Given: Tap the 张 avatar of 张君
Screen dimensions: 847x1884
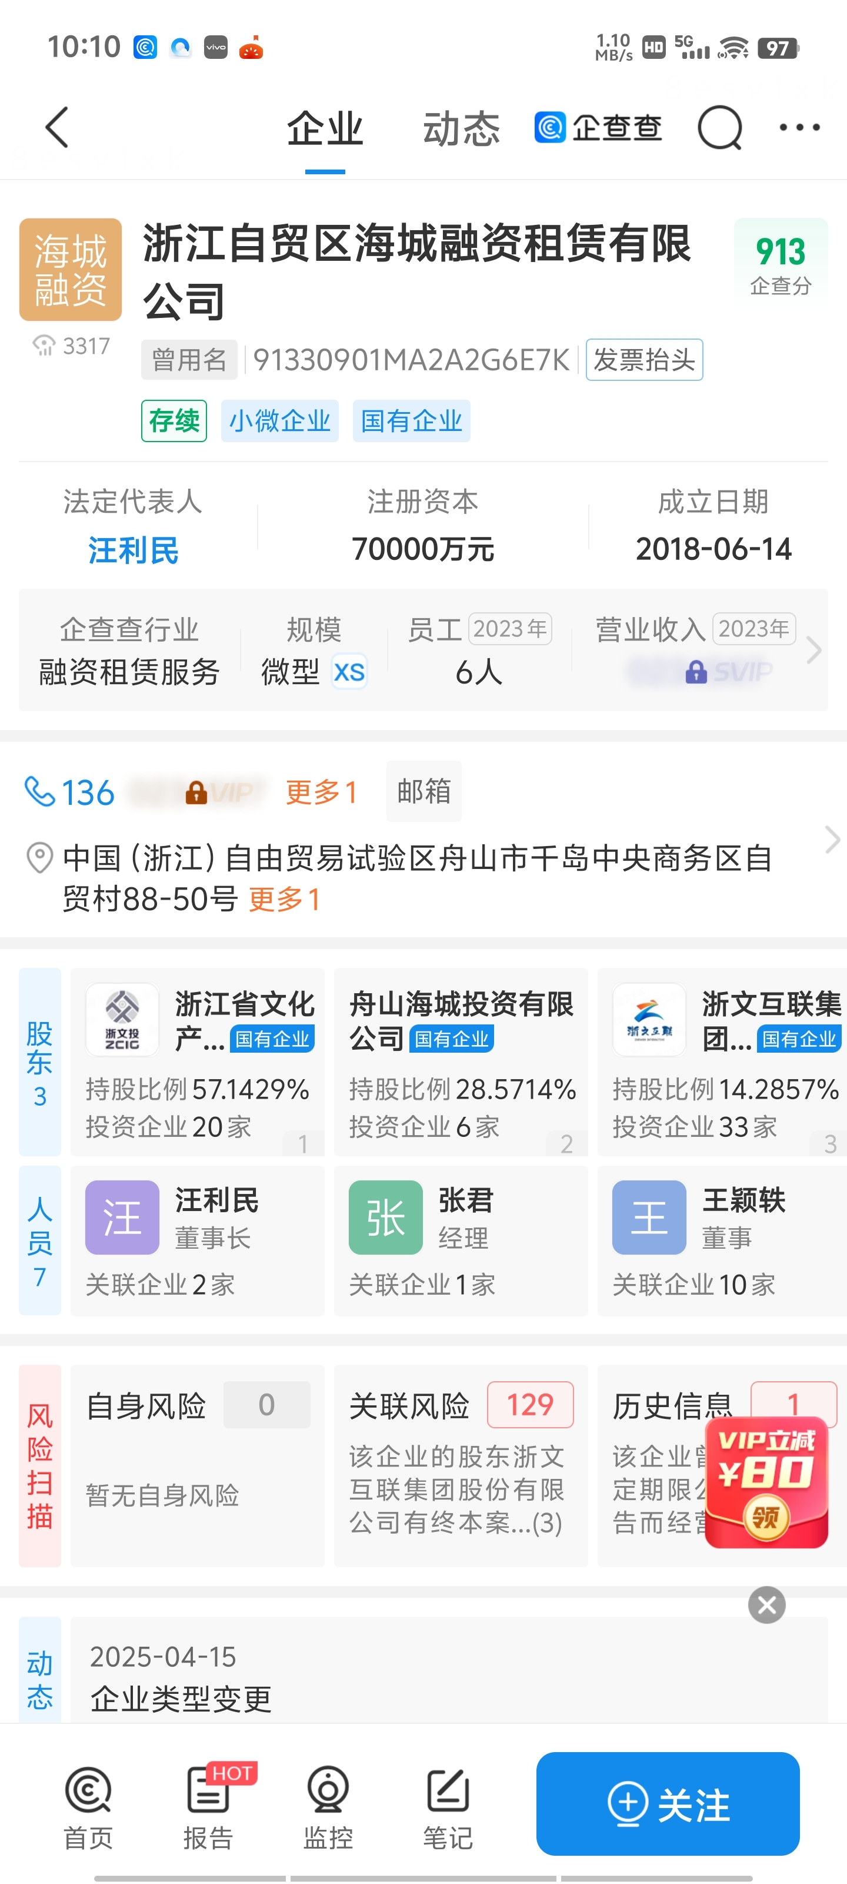Looking at the screenshot, I should tap(386, 1217).
